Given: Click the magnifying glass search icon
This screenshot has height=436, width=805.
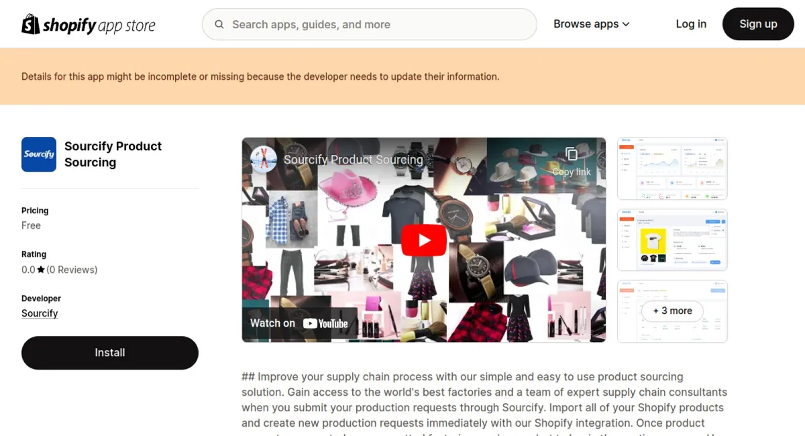Looking at the screenshot, I should click(x=219, y=24).
